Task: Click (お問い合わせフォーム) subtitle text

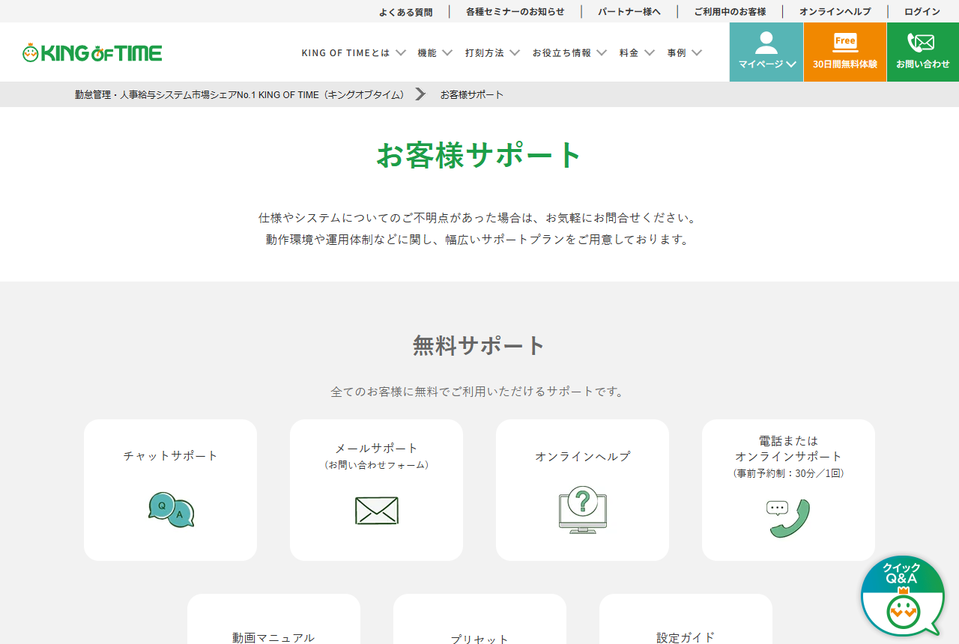Action: (377, 465)
